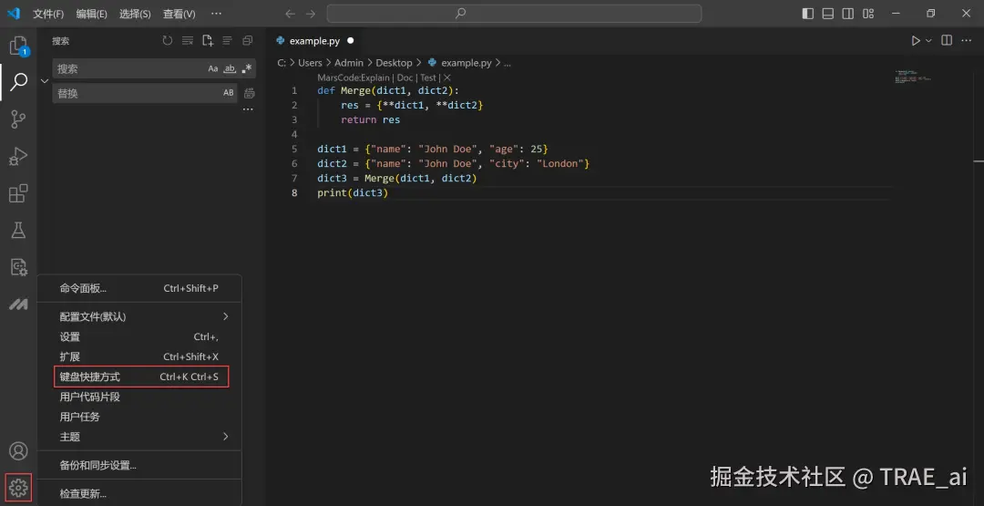
Task: Click breadcrumb trailing ellipsis
Action: [507, 63]
